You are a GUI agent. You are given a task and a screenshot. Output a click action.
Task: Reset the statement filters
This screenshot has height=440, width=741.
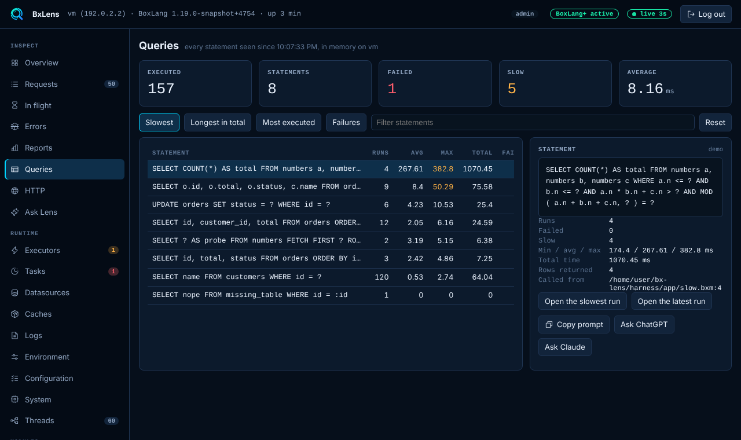click(716, 122)
